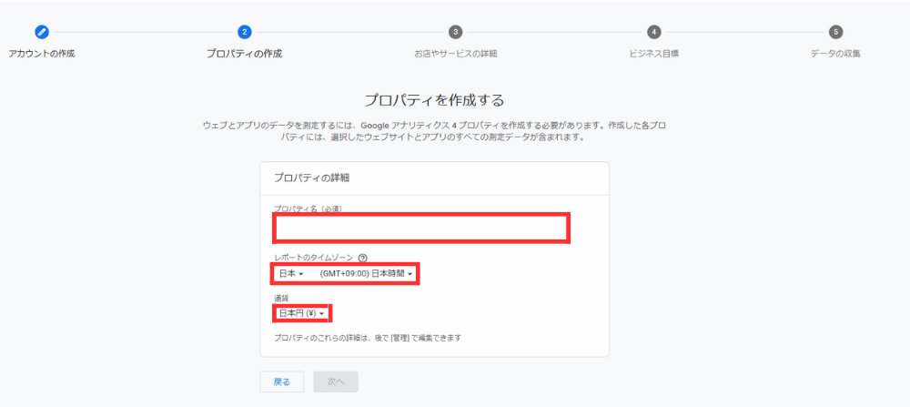
Task: Select step 3 circle お店やサービスの詳細
Action: point(456,32)
